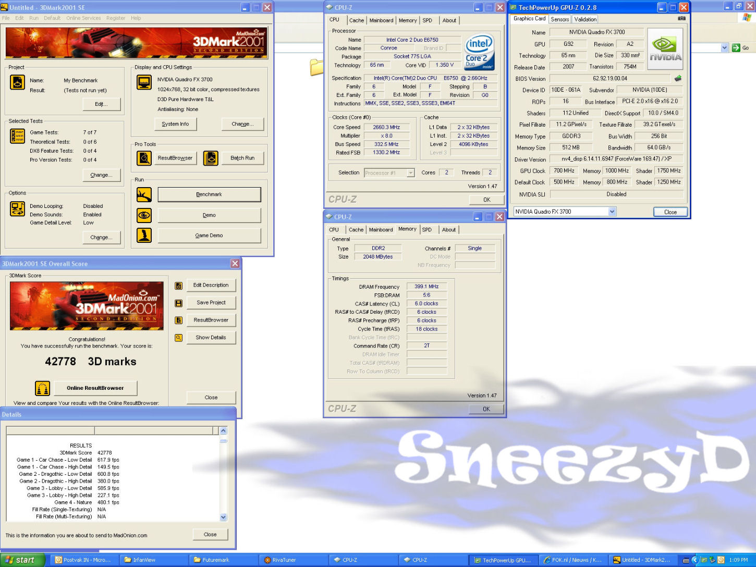Click the Benchmark run icon
This screenshot has height=567, width=756.
click(x=144, y=194)
